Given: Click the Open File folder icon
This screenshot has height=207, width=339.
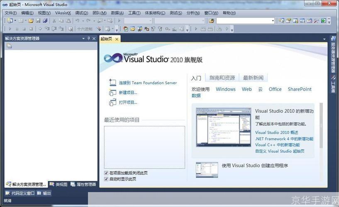Looking at the screenshot, I should click(31, 21).
